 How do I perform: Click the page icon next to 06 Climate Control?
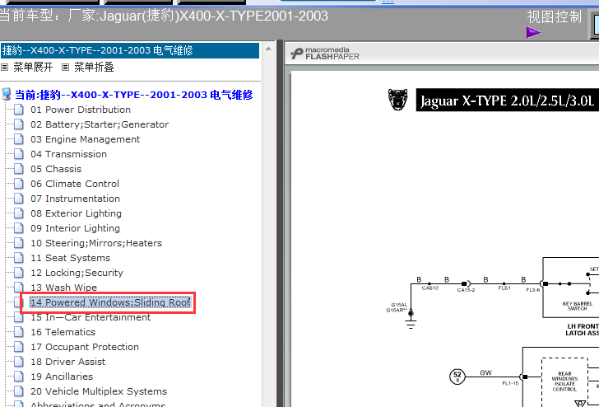coord(19,184)
